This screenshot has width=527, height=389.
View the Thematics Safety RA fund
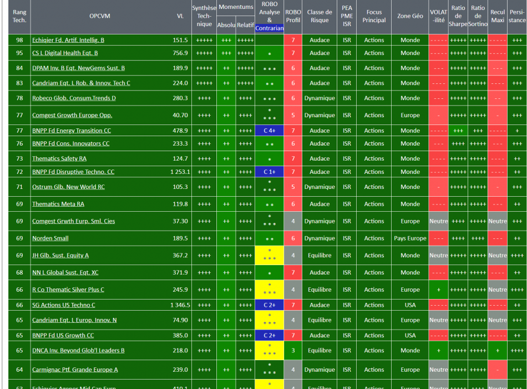pyautogui.click(x=59, y=158)
